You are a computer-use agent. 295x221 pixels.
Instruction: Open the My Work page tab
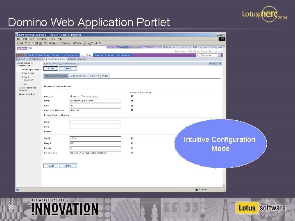tap(86, 55)
